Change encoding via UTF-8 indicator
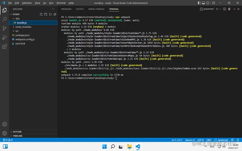242x151 pixels. click(200, 140)
